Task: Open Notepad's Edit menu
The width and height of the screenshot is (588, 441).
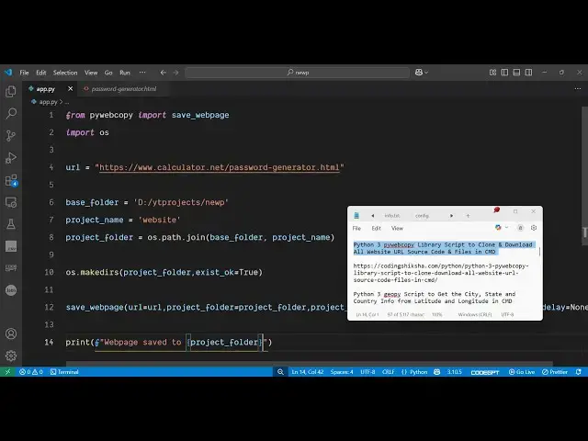Action: tap(376, 228)
